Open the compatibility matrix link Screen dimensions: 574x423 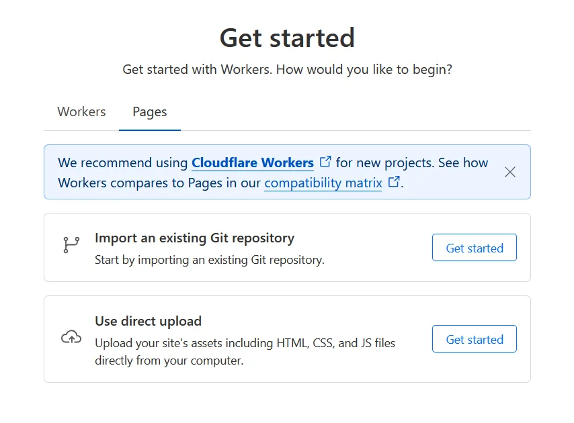323,183
